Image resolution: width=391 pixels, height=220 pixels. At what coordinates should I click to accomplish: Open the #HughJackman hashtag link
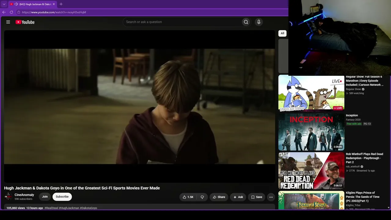(x=69, y=208)
